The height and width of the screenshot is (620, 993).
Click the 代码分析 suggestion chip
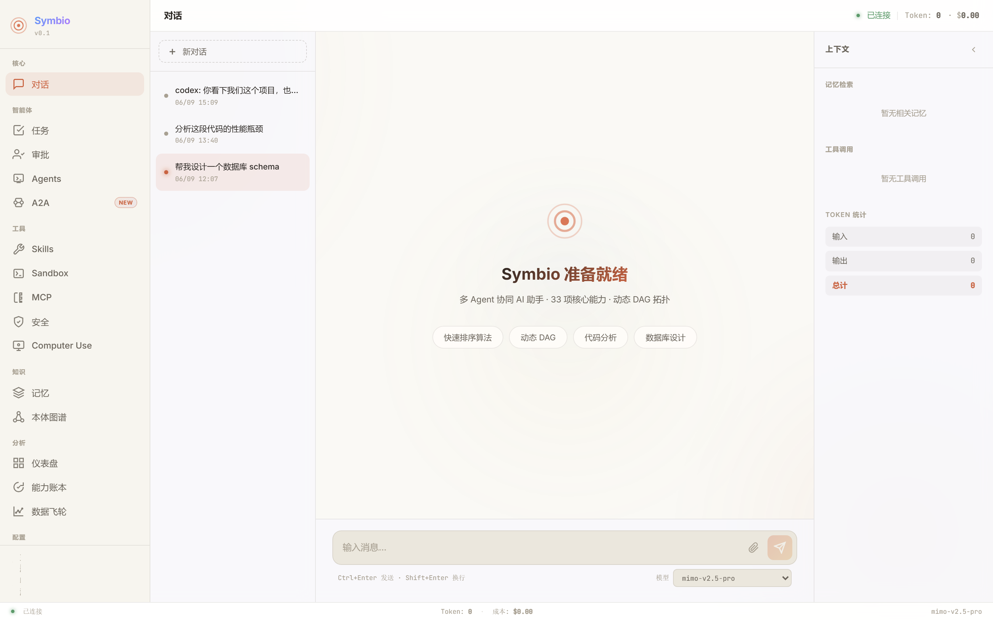[x=600, y=338]
